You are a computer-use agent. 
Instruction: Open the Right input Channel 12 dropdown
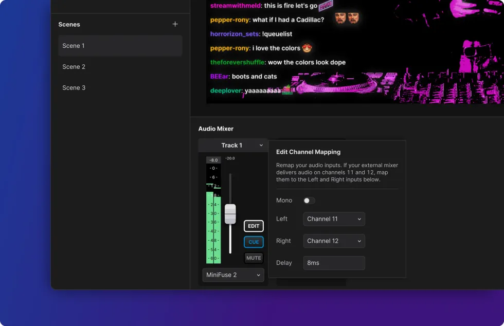point(334,241)
